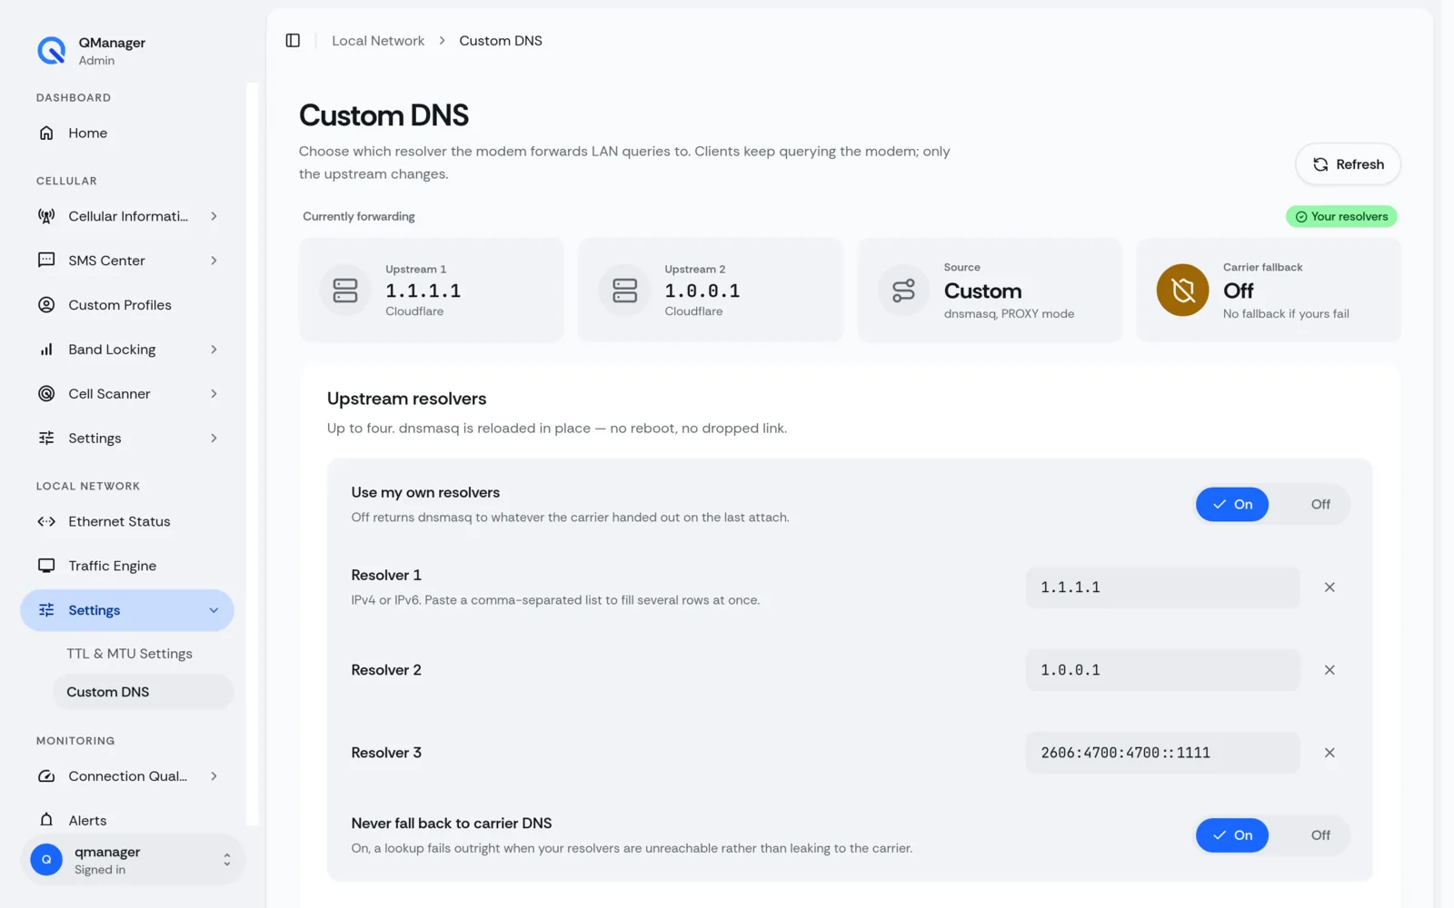Open the Traffic Engine page
This screenshot has height=908, width=1454.
[127, 566]
